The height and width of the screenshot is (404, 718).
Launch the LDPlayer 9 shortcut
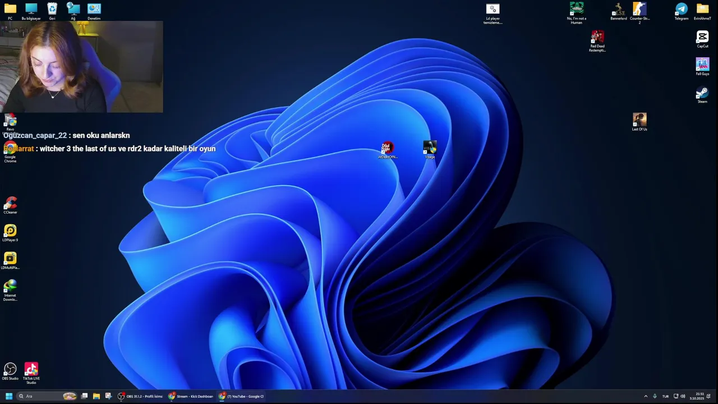(x=10, y=233)
